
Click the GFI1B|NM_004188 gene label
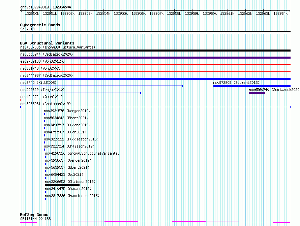coord(35,219)
